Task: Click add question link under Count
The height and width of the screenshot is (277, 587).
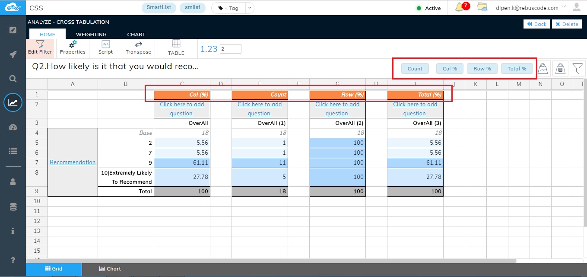Action: [x=260, y=109]
